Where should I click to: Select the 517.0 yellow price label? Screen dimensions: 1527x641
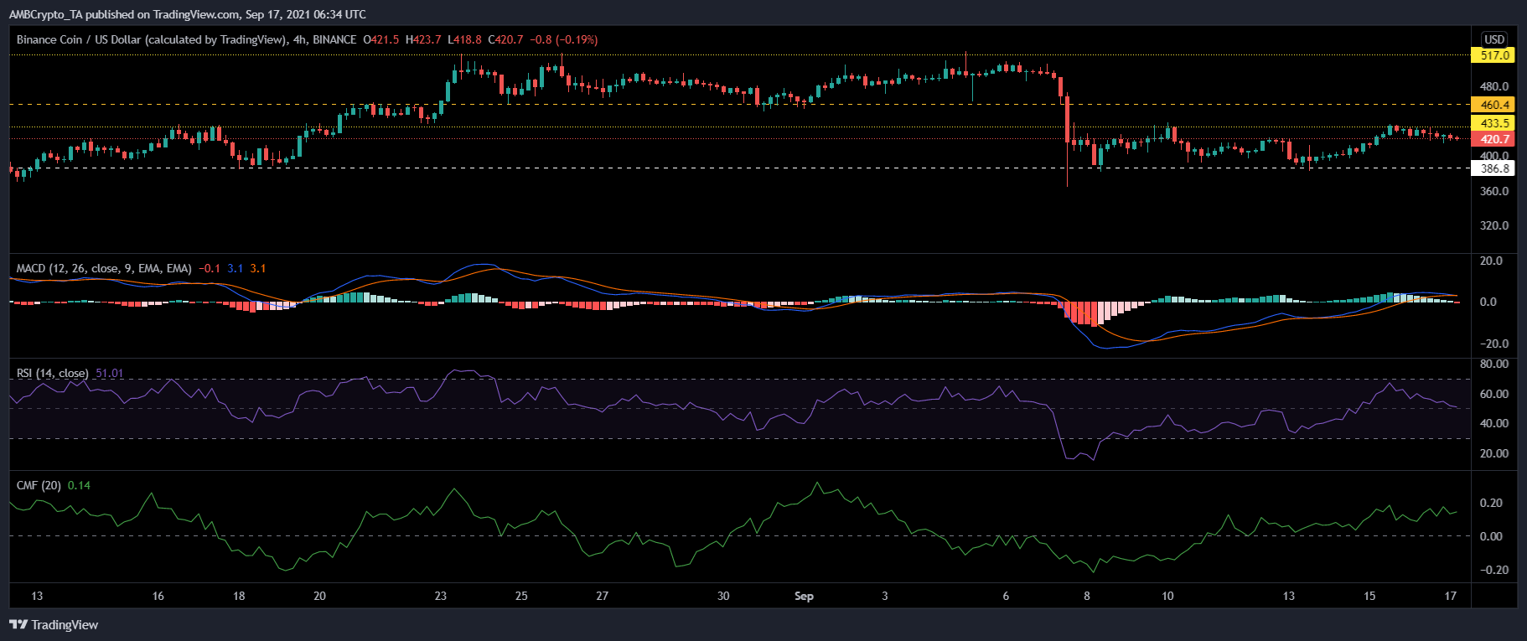1493,55
